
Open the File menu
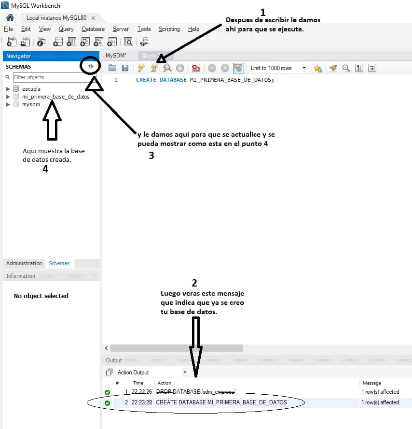pyautogui.click(x=9, y=29)
